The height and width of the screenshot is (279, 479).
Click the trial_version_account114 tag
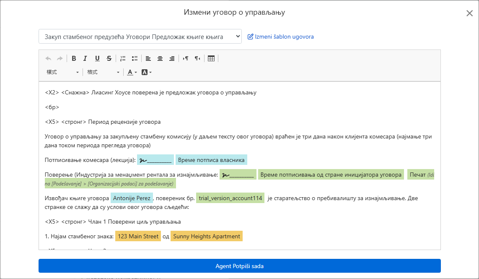coord(230,198)
